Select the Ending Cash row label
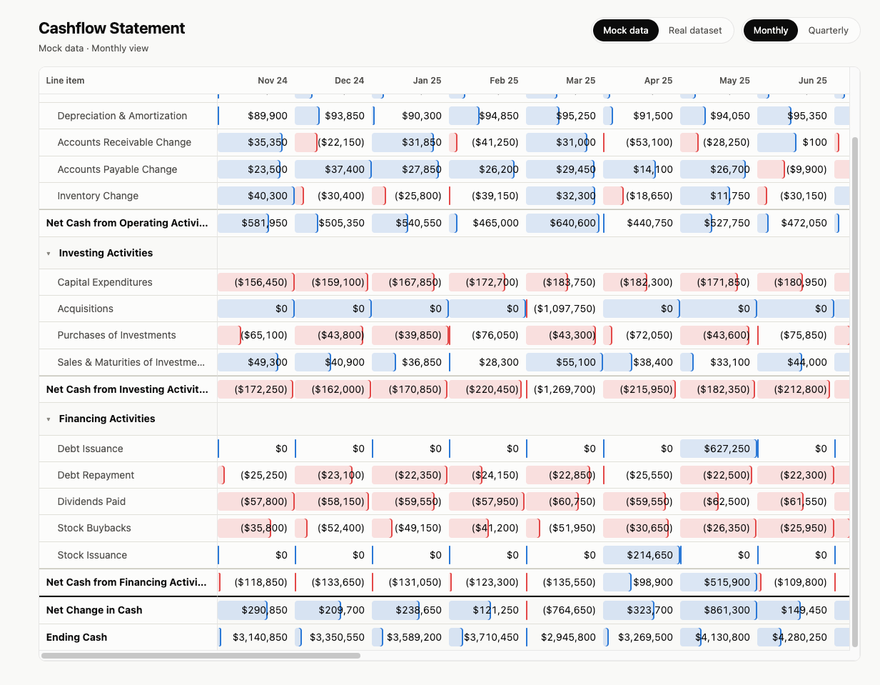 coord(76,637)
